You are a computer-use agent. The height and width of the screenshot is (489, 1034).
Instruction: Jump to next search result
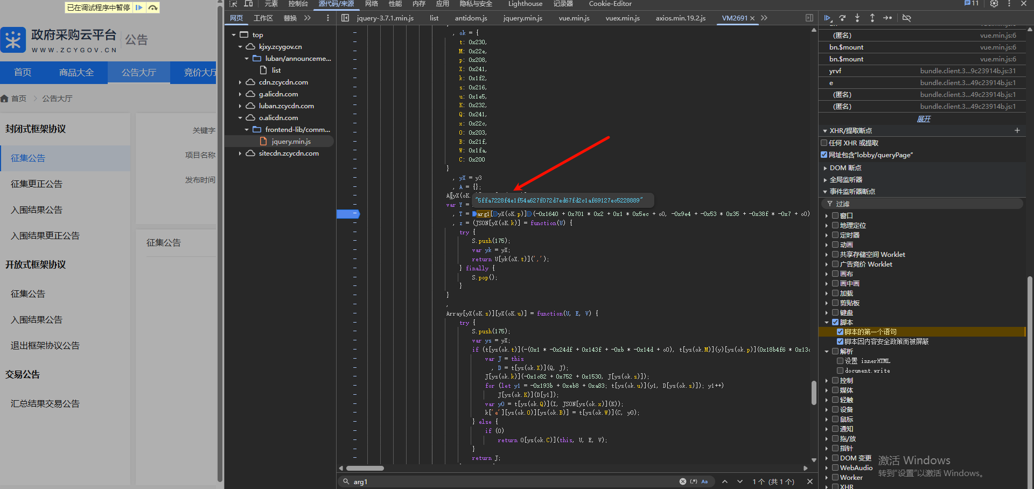pos(740,481)
